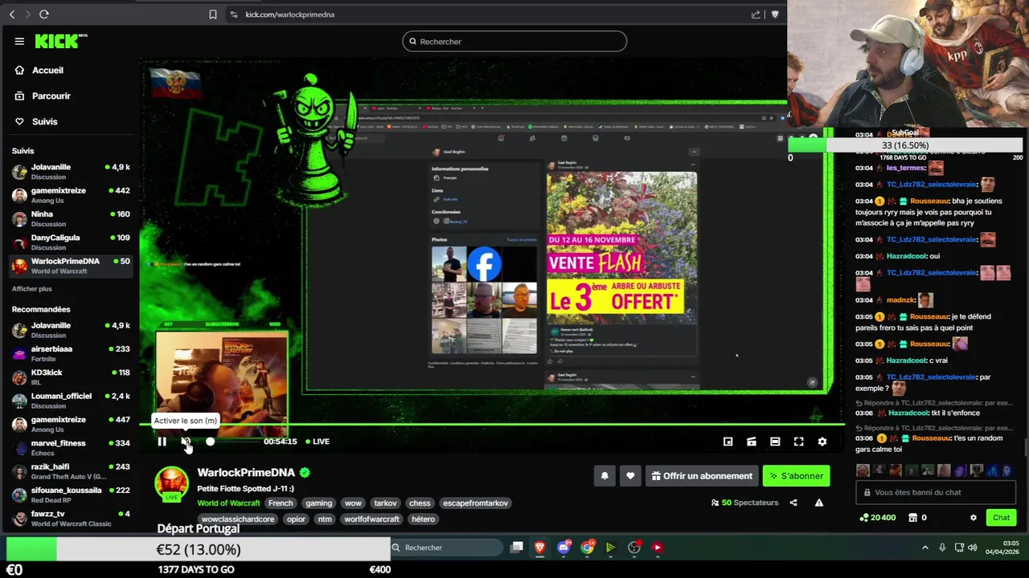1029x578 pixels.
Task: Click WarlockPrimeDNA channel avatar
Action: pos(171,483)
